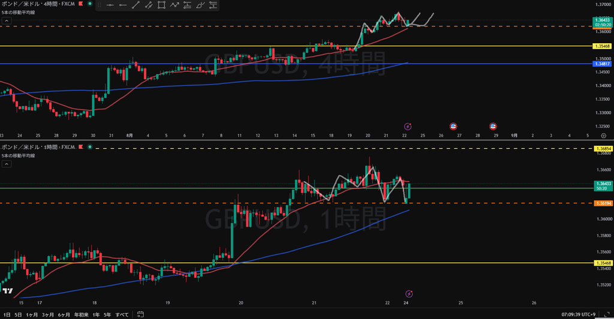Image resolution: width=614 pixels, height=319 pixels.
Task: Select the parallel channel drawing tool
Action: [x=149, y=5]
